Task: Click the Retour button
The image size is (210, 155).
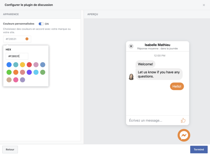Action: (10, 150)
